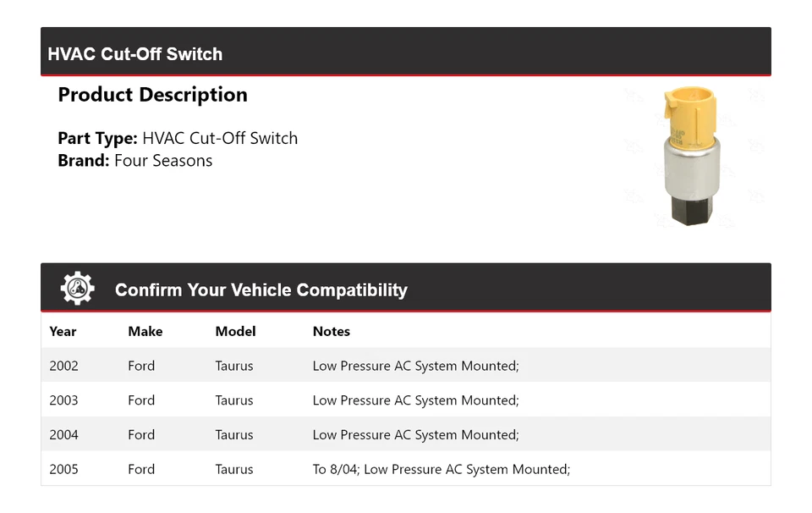Image resolution: width=812 pixels, height=513 pixels.
Task: Select the 2004 year cell
Action: click(63, 435)
